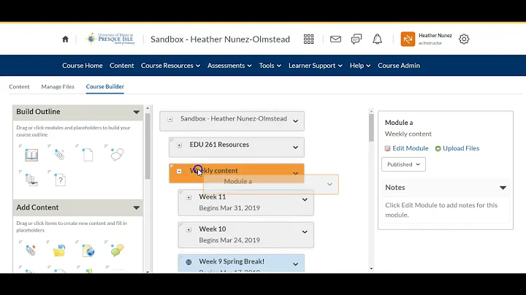
Task: Click the Upload Files link
Action: tap(461, 148)
